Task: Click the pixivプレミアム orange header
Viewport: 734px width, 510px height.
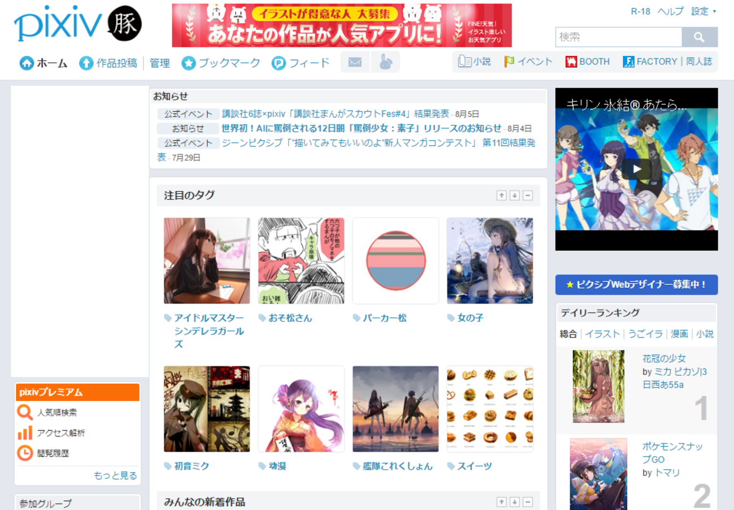Action: [x=77, y=392]
